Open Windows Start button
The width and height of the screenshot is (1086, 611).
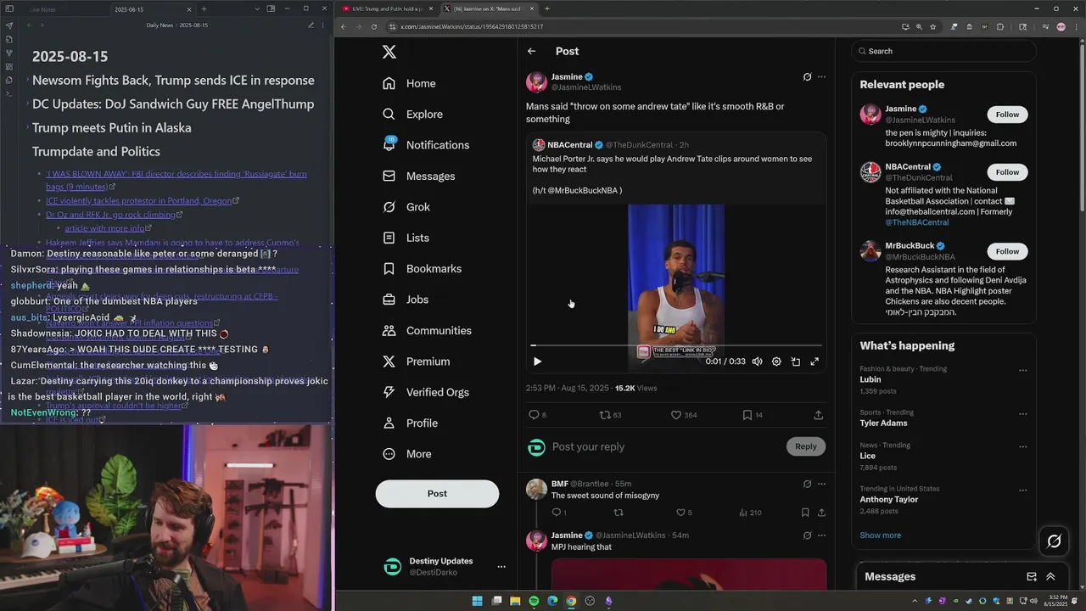[477, 601]
